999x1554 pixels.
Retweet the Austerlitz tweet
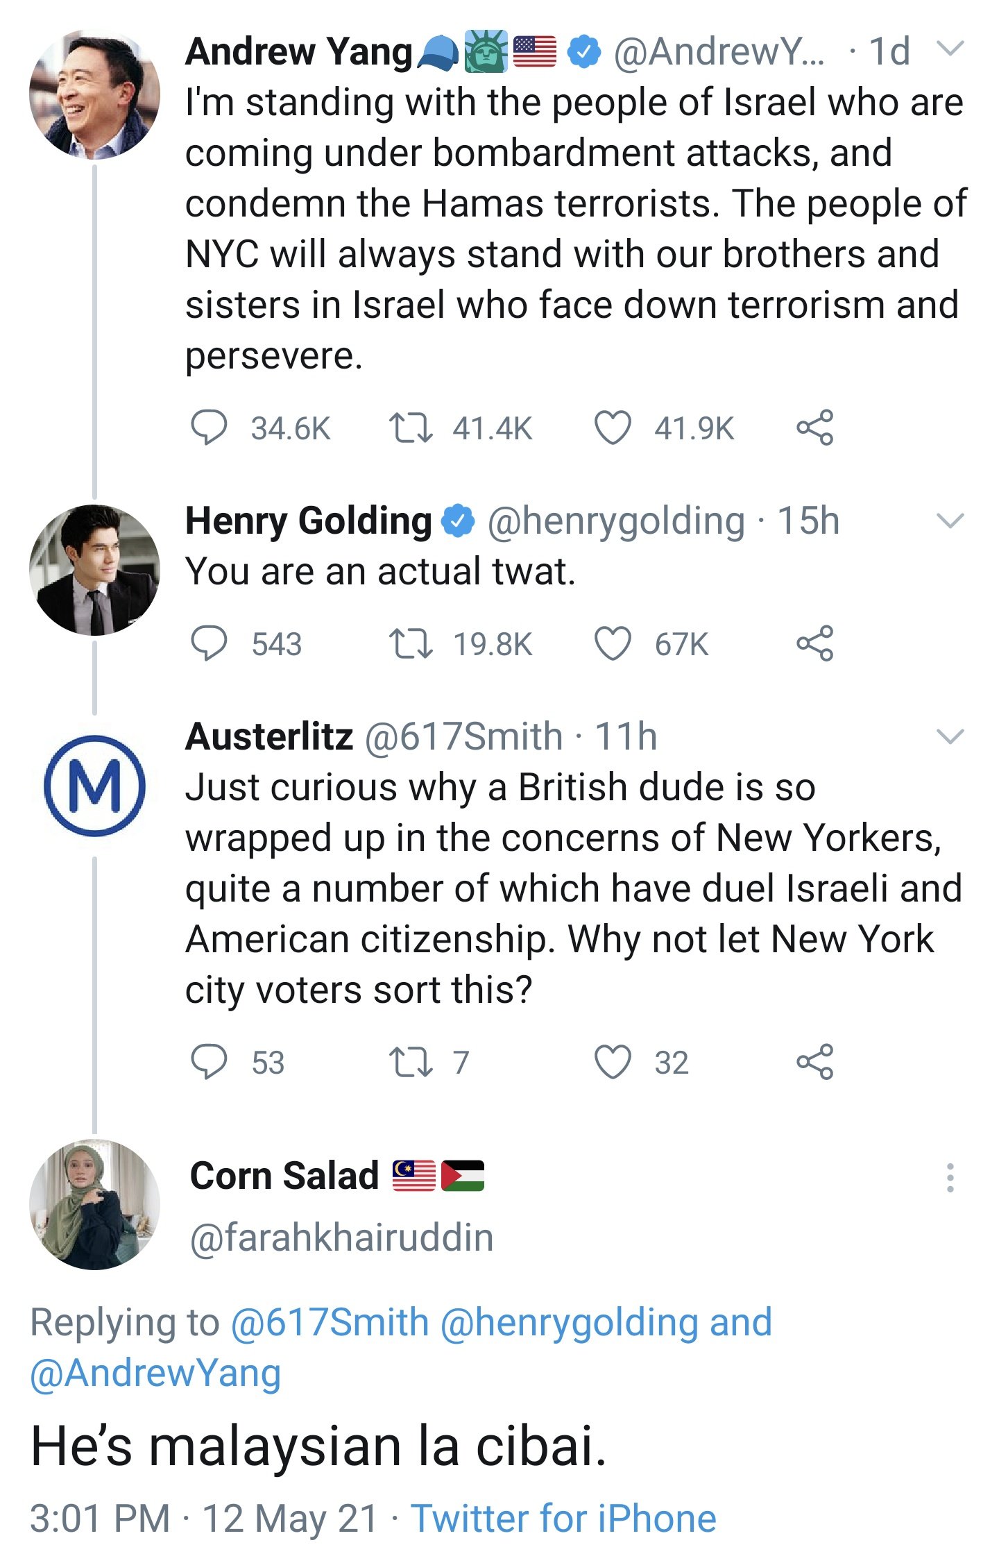coord(411,1062)
